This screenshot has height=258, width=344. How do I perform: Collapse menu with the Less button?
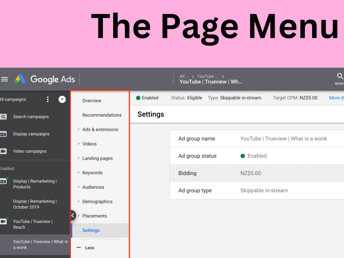tap(85, 248)
